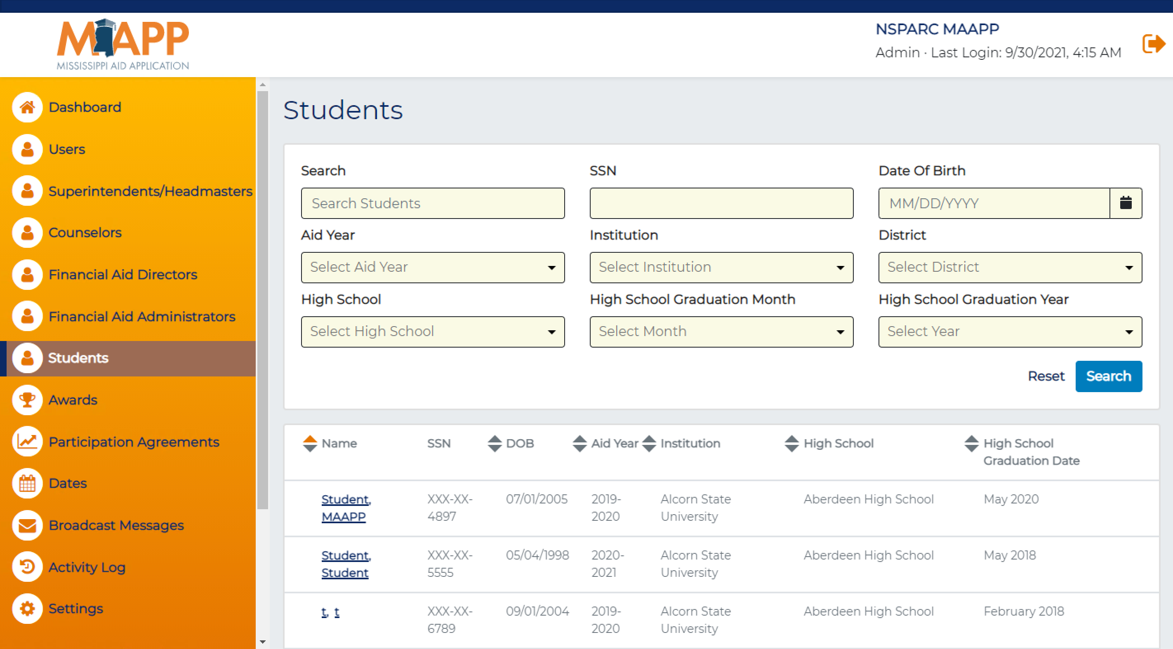Open the Select Institution dropdown
Viewport: 1173px width, 649px height.
coord(721,268)
